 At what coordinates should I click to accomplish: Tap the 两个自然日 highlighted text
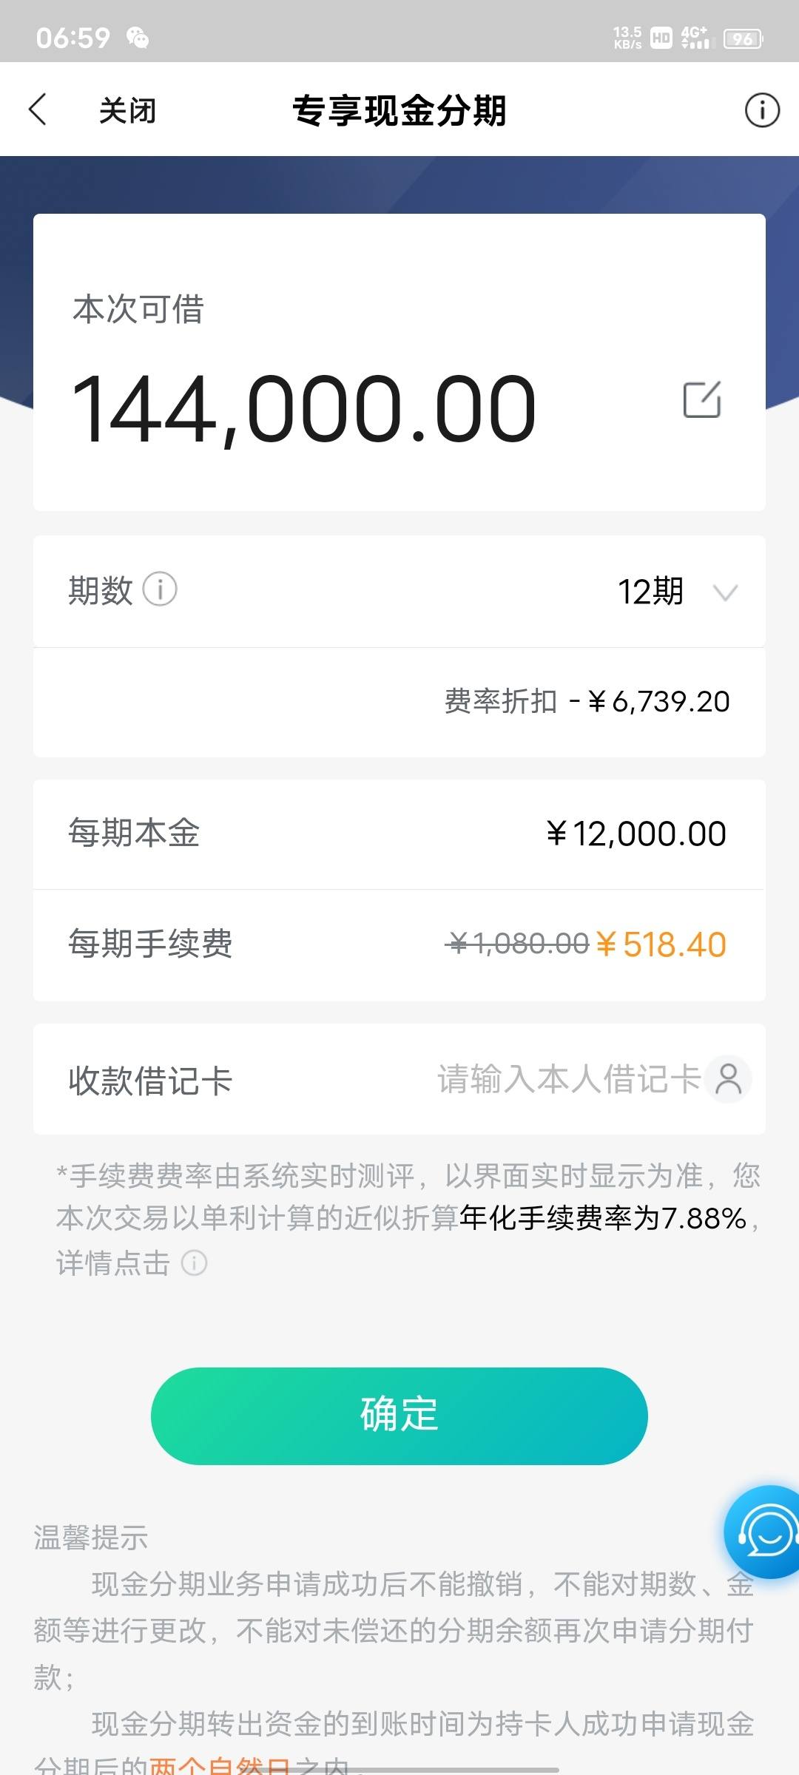(x=221, y=1765)
